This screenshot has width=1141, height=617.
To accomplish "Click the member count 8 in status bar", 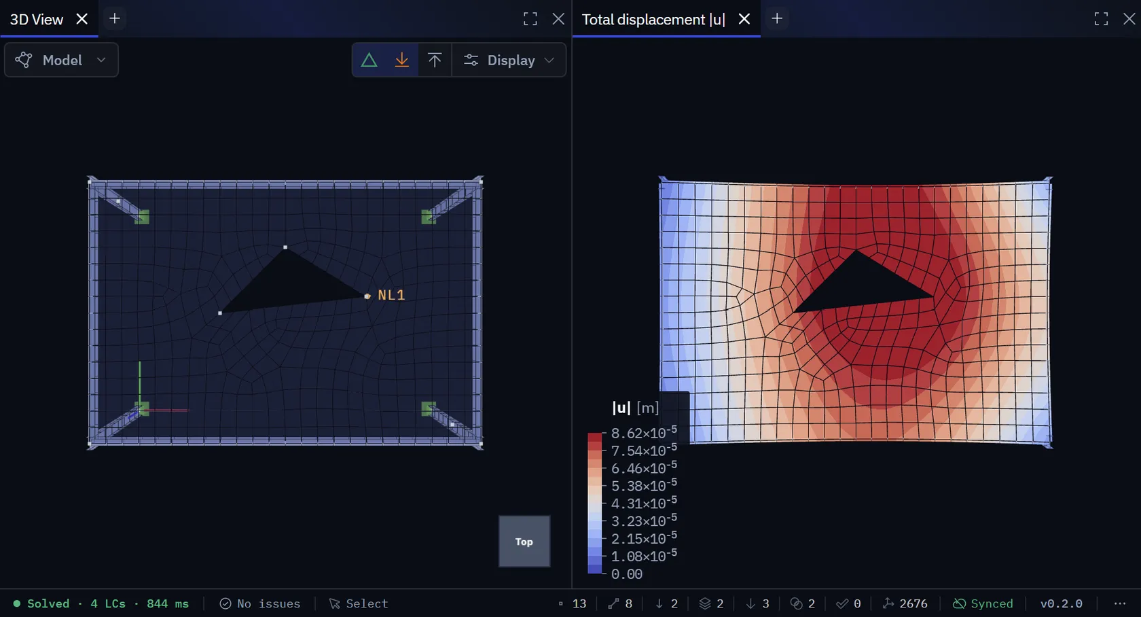I will [620, 603].
